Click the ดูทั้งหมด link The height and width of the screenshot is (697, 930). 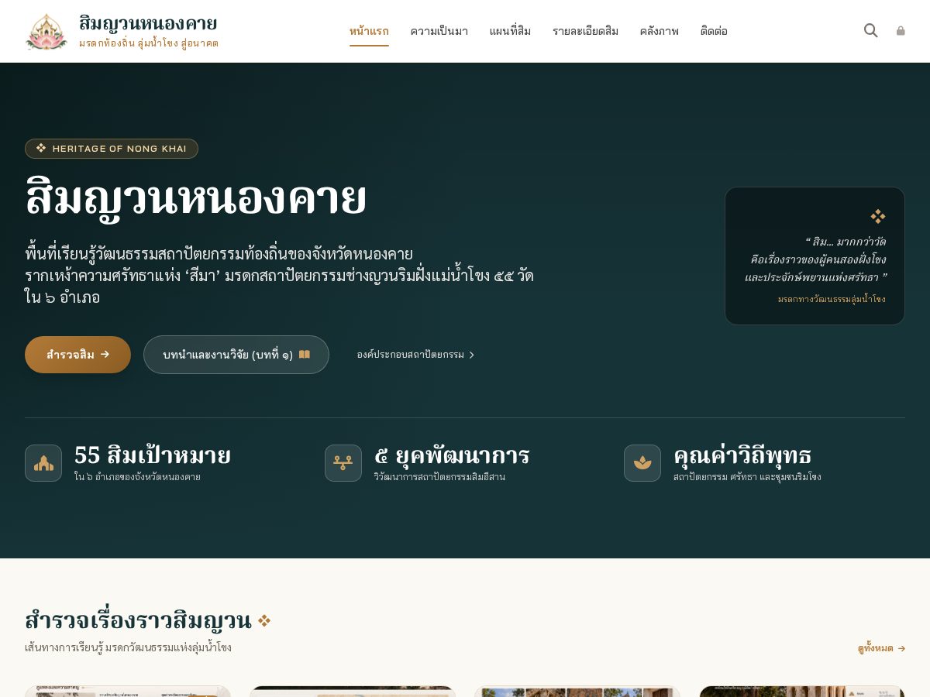[x=881, y=648]
